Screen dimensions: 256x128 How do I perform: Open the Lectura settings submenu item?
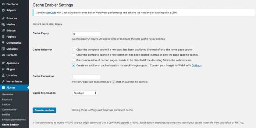[6, 104]
